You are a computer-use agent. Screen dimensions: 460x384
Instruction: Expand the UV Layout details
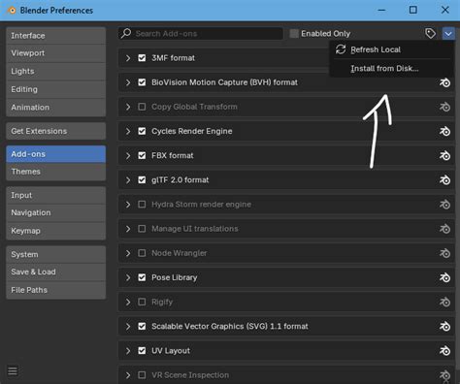[128, 351]
